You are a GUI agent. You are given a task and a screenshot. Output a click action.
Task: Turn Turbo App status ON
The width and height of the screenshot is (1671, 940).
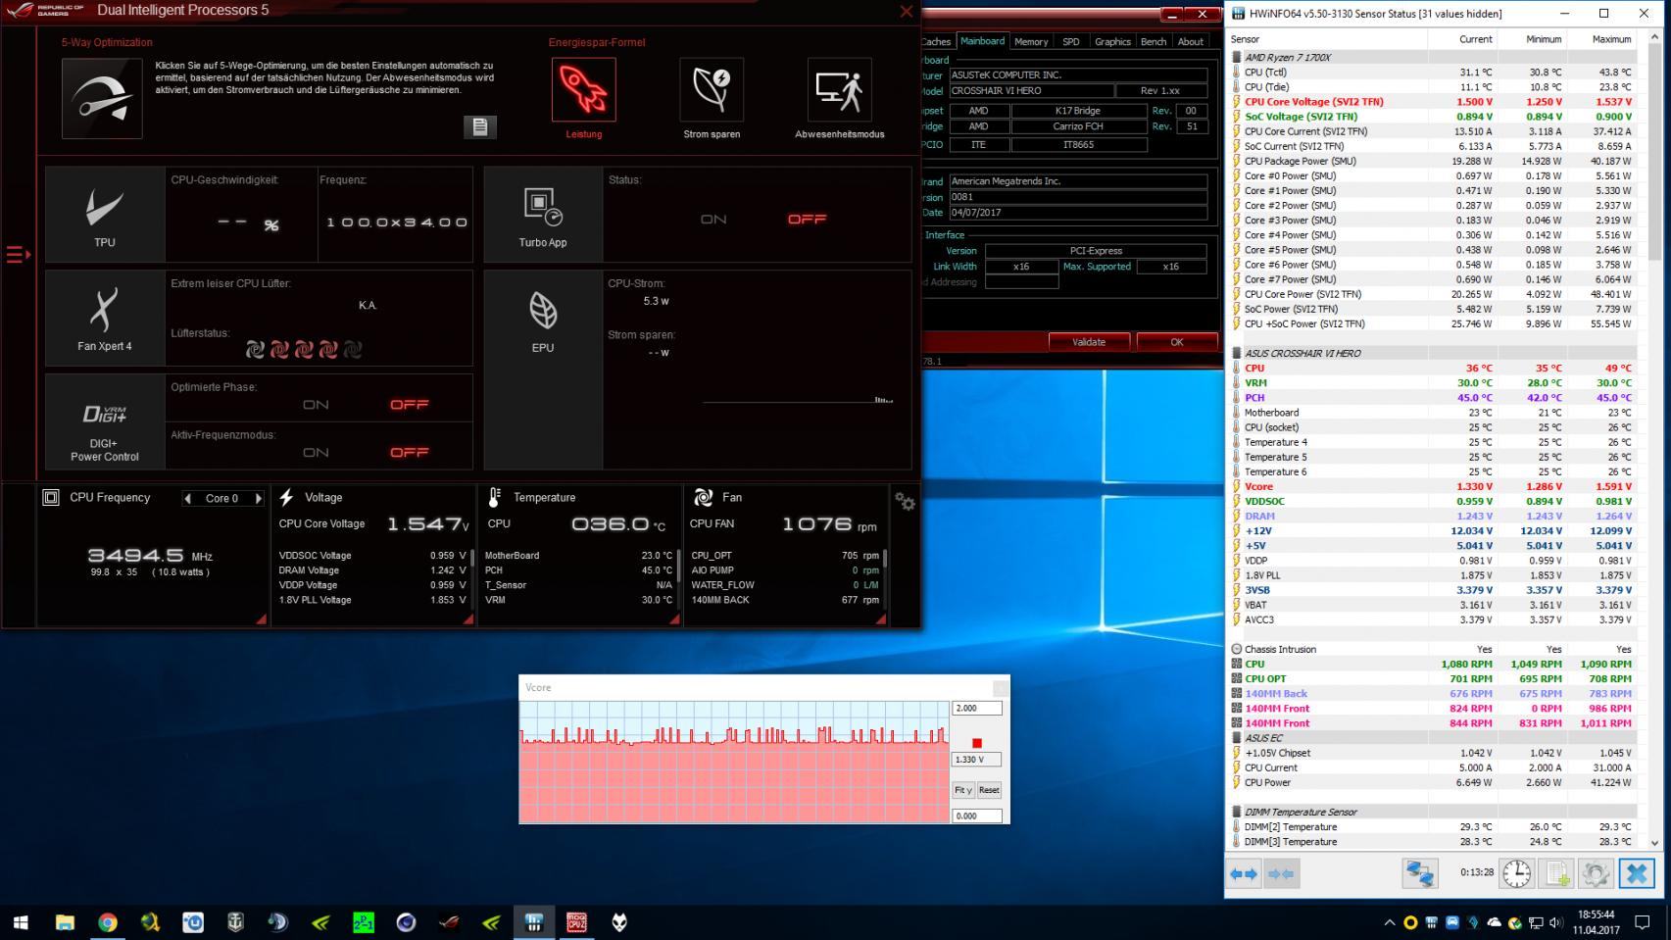click(x=713, y=220)
